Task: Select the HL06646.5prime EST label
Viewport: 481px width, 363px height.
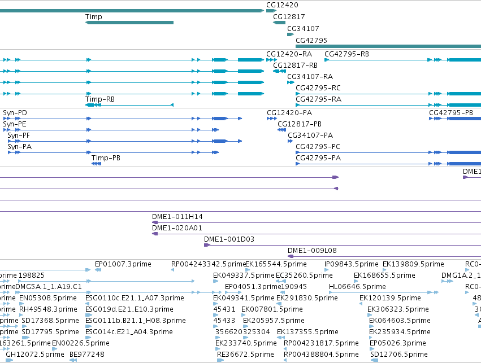Action: [357, 287]
